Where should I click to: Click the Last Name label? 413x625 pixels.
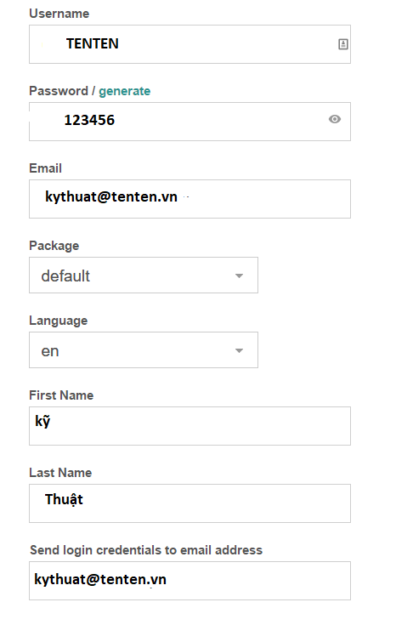(x=60, y=473)
